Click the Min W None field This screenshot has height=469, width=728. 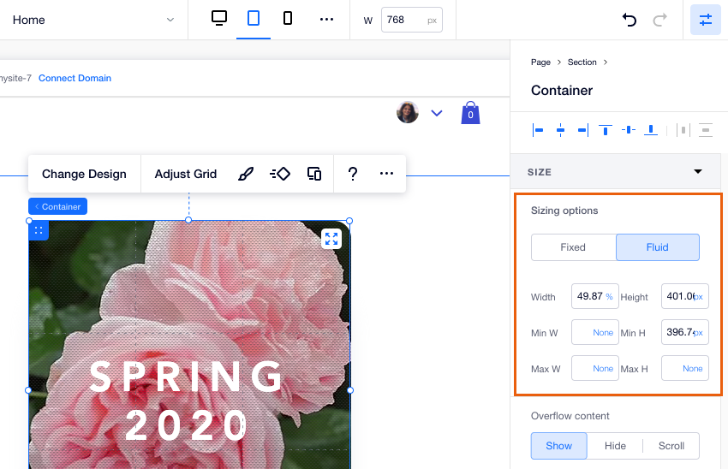[x=594, y=332]
